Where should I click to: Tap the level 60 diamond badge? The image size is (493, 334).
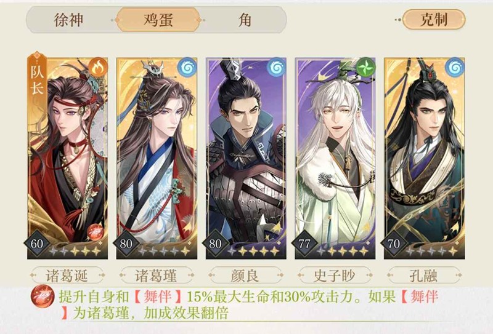37,244
